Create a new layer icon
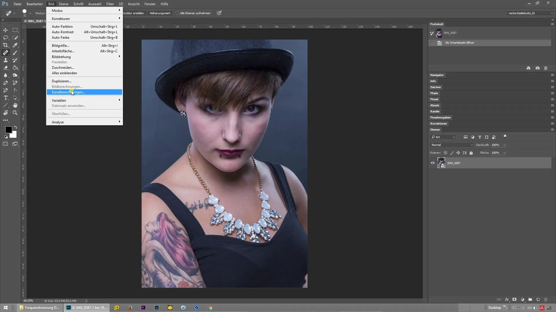The image size is (556, 312). tap(538, 300)
